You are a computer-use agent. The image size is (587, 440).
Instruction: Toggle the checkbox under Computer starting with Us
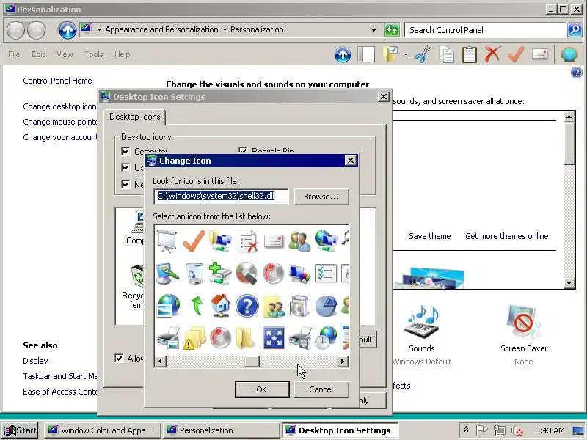click(x=125, y=167)
